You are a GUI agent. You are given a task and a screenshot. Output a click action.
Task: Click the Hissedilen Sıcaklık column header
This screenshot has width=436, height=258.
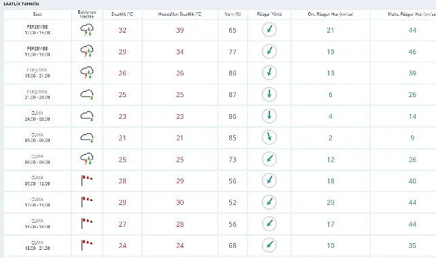point(180,14)
